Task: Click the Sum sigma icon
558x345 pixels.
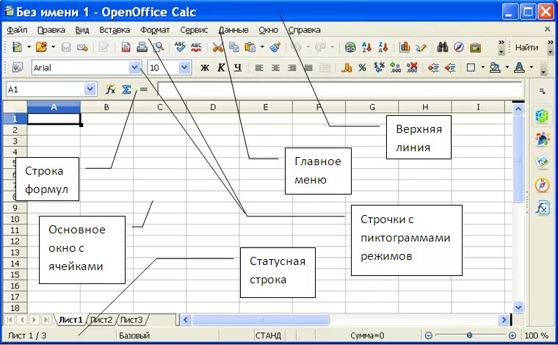Action: (127, 90)
